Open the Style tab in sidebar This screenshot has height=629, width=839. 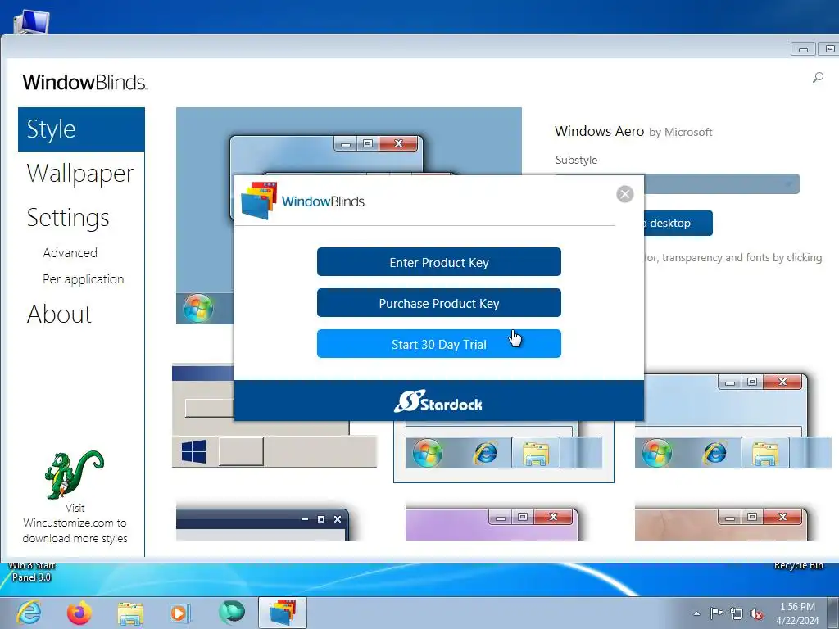(x=81, y=129)
